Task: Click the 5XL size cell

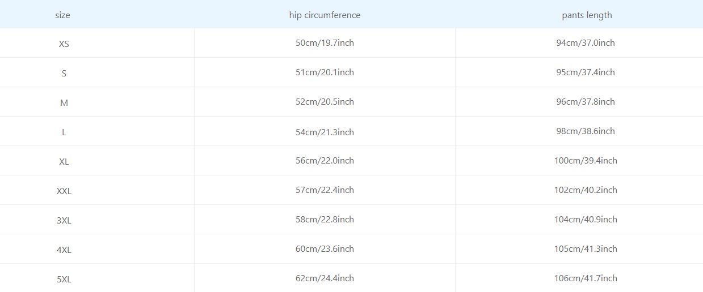Action: 64,279
